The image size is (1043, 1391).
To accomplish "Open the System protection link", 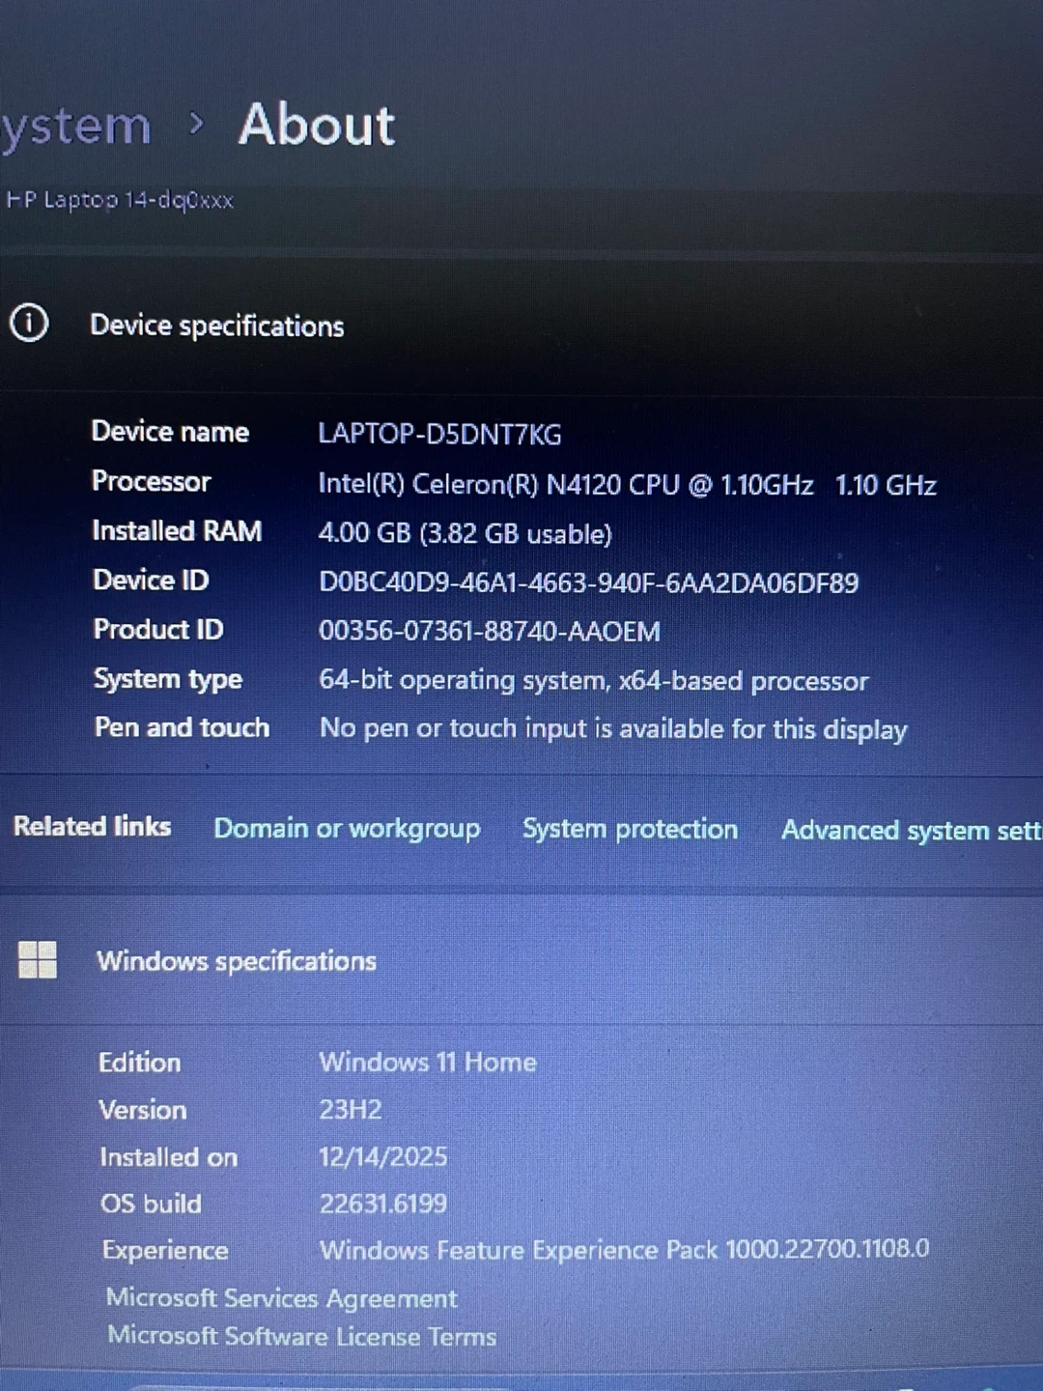I will 630,829.
